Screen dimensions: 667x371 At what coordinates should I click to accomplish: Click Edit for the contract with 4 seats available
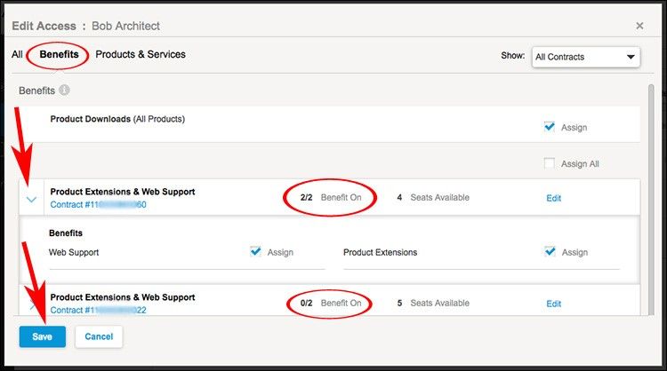[x=553, y=198]
